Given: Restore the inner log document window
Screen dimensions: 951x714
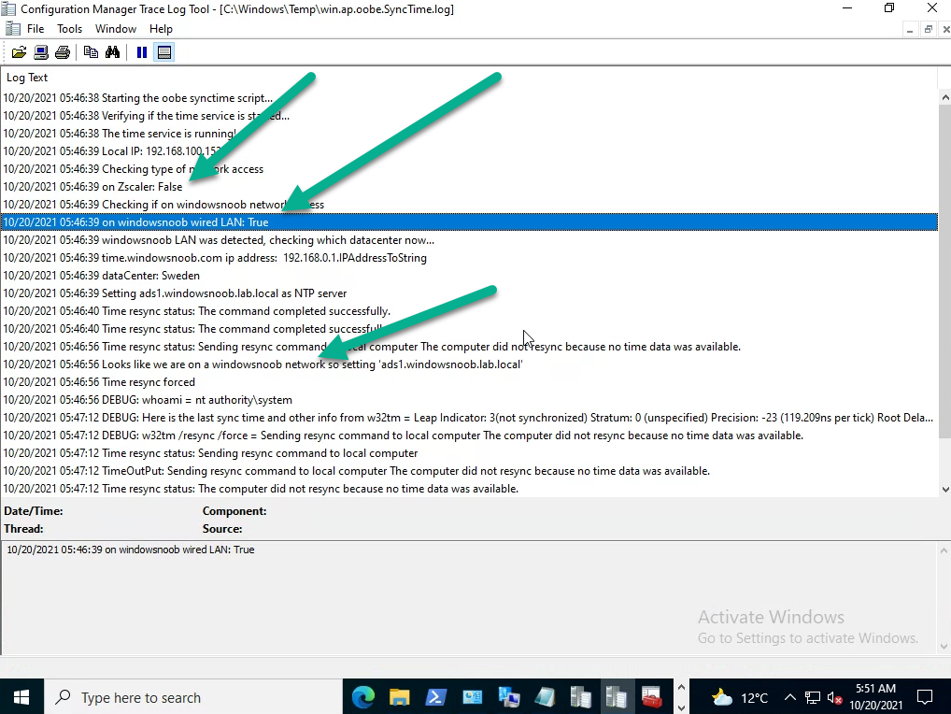Looking at the screenshot, I should [x=928, y=29].
